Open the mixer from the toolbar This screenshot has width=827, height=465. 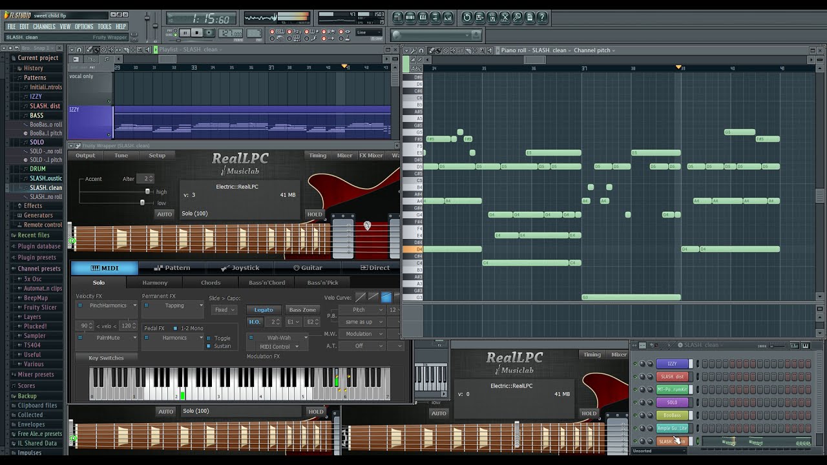[x=448, y=17]
